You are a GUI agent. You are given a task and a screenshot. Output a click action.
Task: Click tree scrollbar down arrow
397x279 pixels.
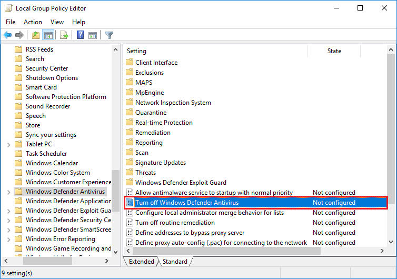115,252
